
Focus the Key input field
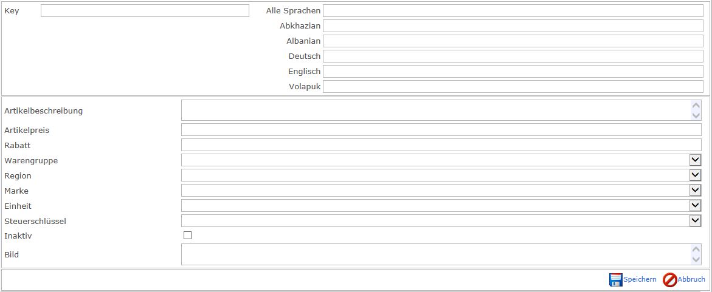(x=145, y=11)
